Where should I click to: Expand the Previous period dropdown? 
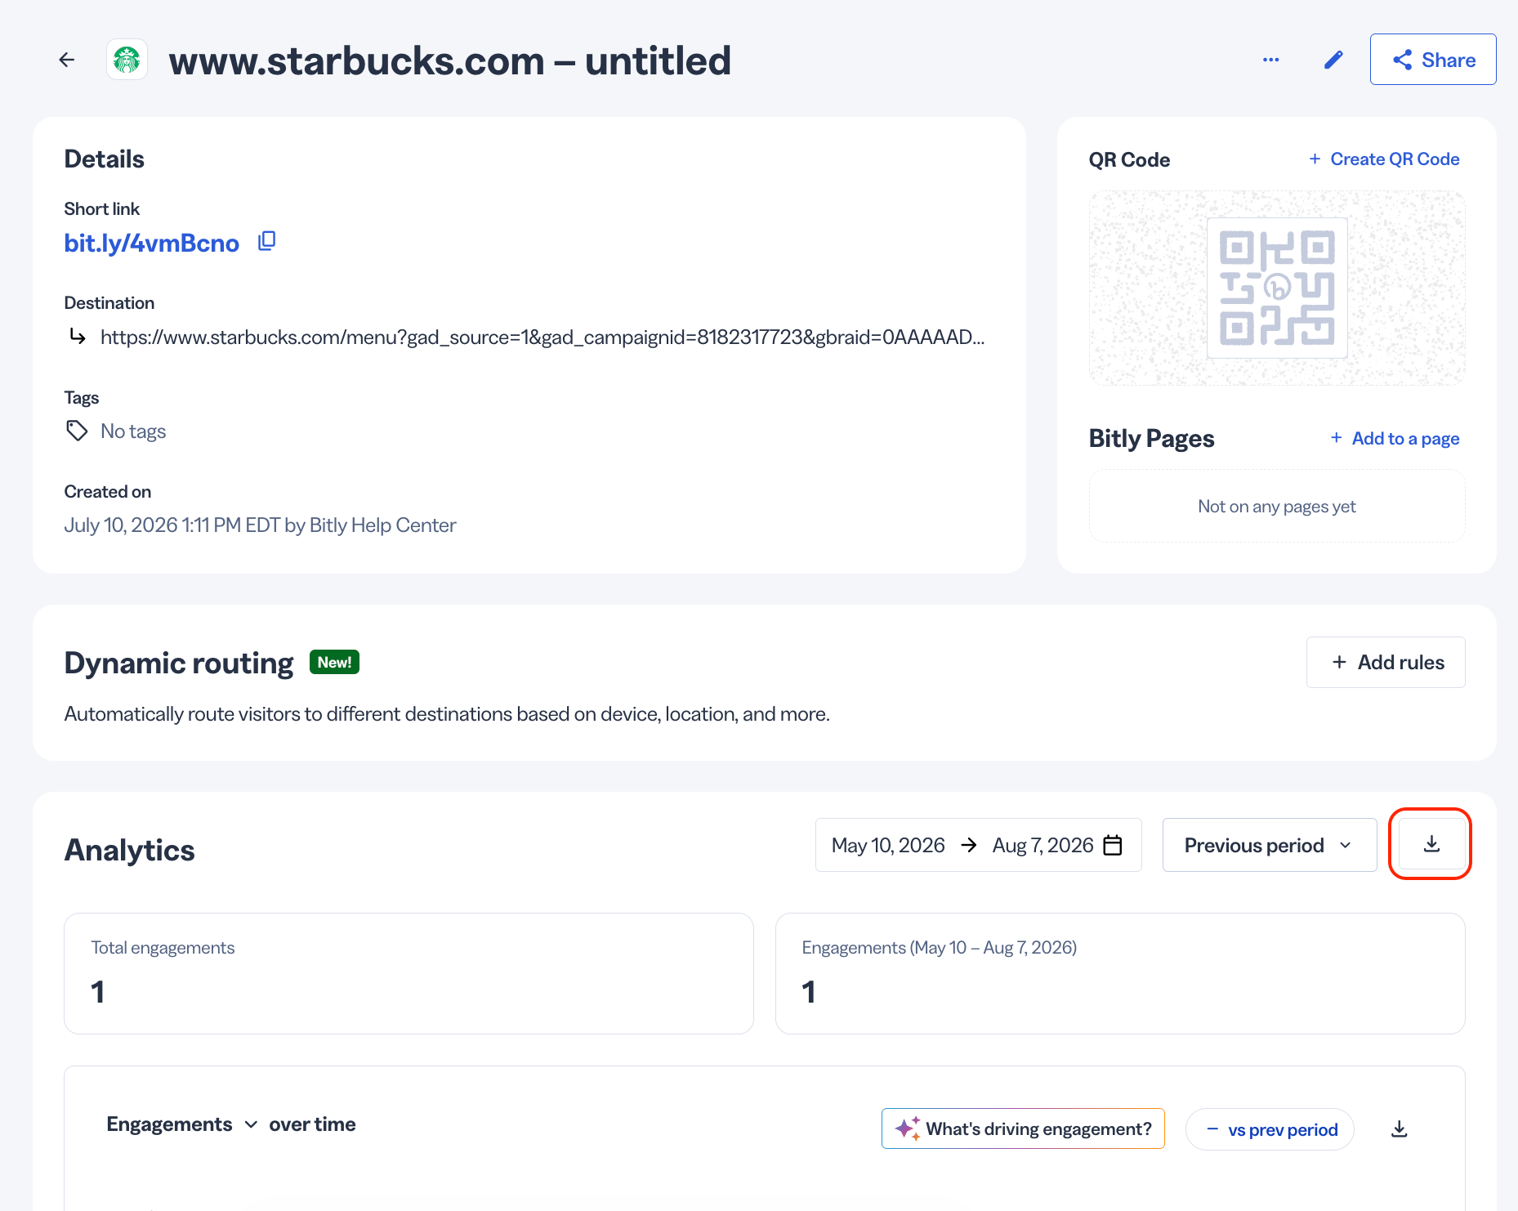(x=1270, y=845)
